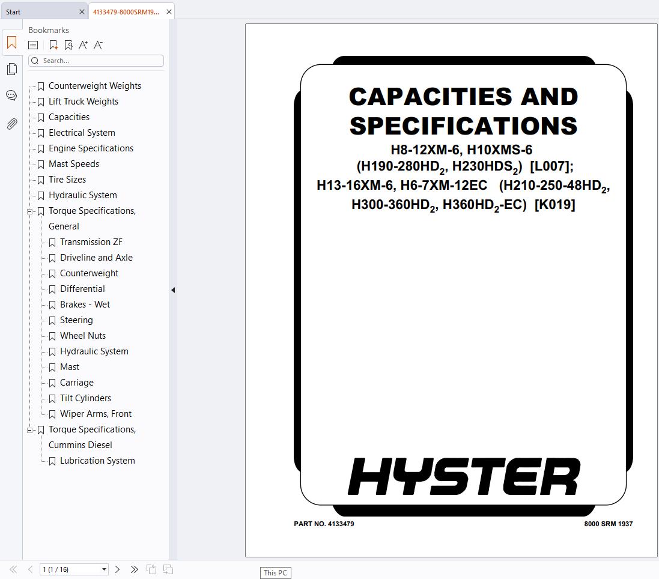Go to the previous page

30,569
